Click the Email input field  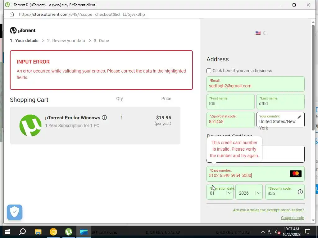(256, 84)
